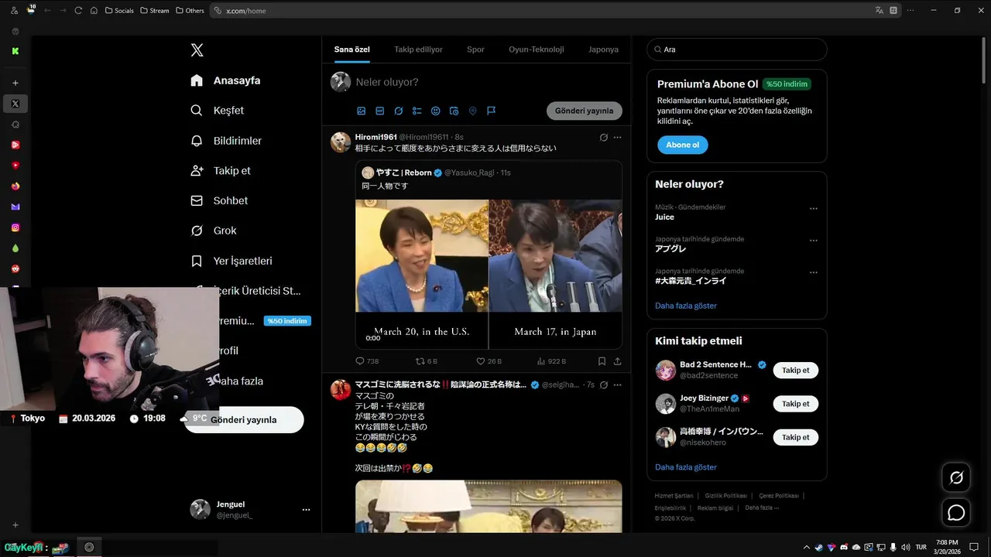Open Anasayfa home page
Screen dimensions: 991x557
[x=225, y=80]
